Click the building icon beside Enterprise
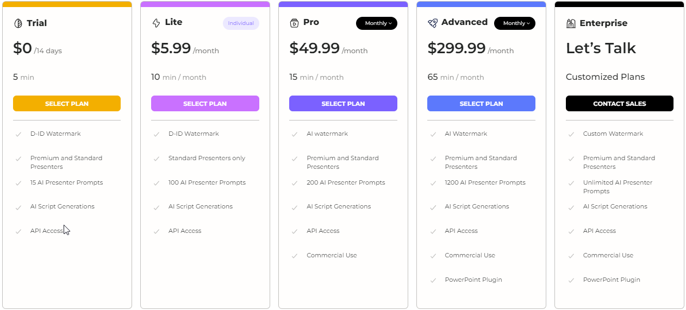The image size is (686, 310). click(x=571, y=23)
